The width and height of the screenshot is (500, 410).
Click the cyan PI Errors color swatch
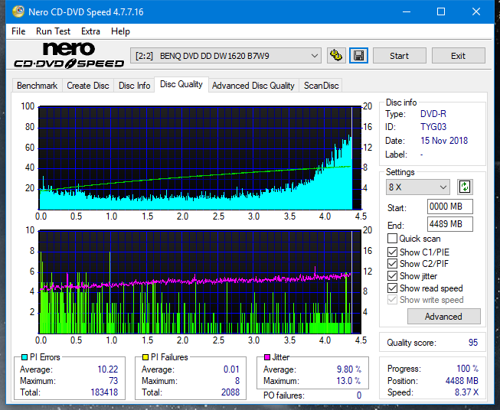click(x=25, y=357)
